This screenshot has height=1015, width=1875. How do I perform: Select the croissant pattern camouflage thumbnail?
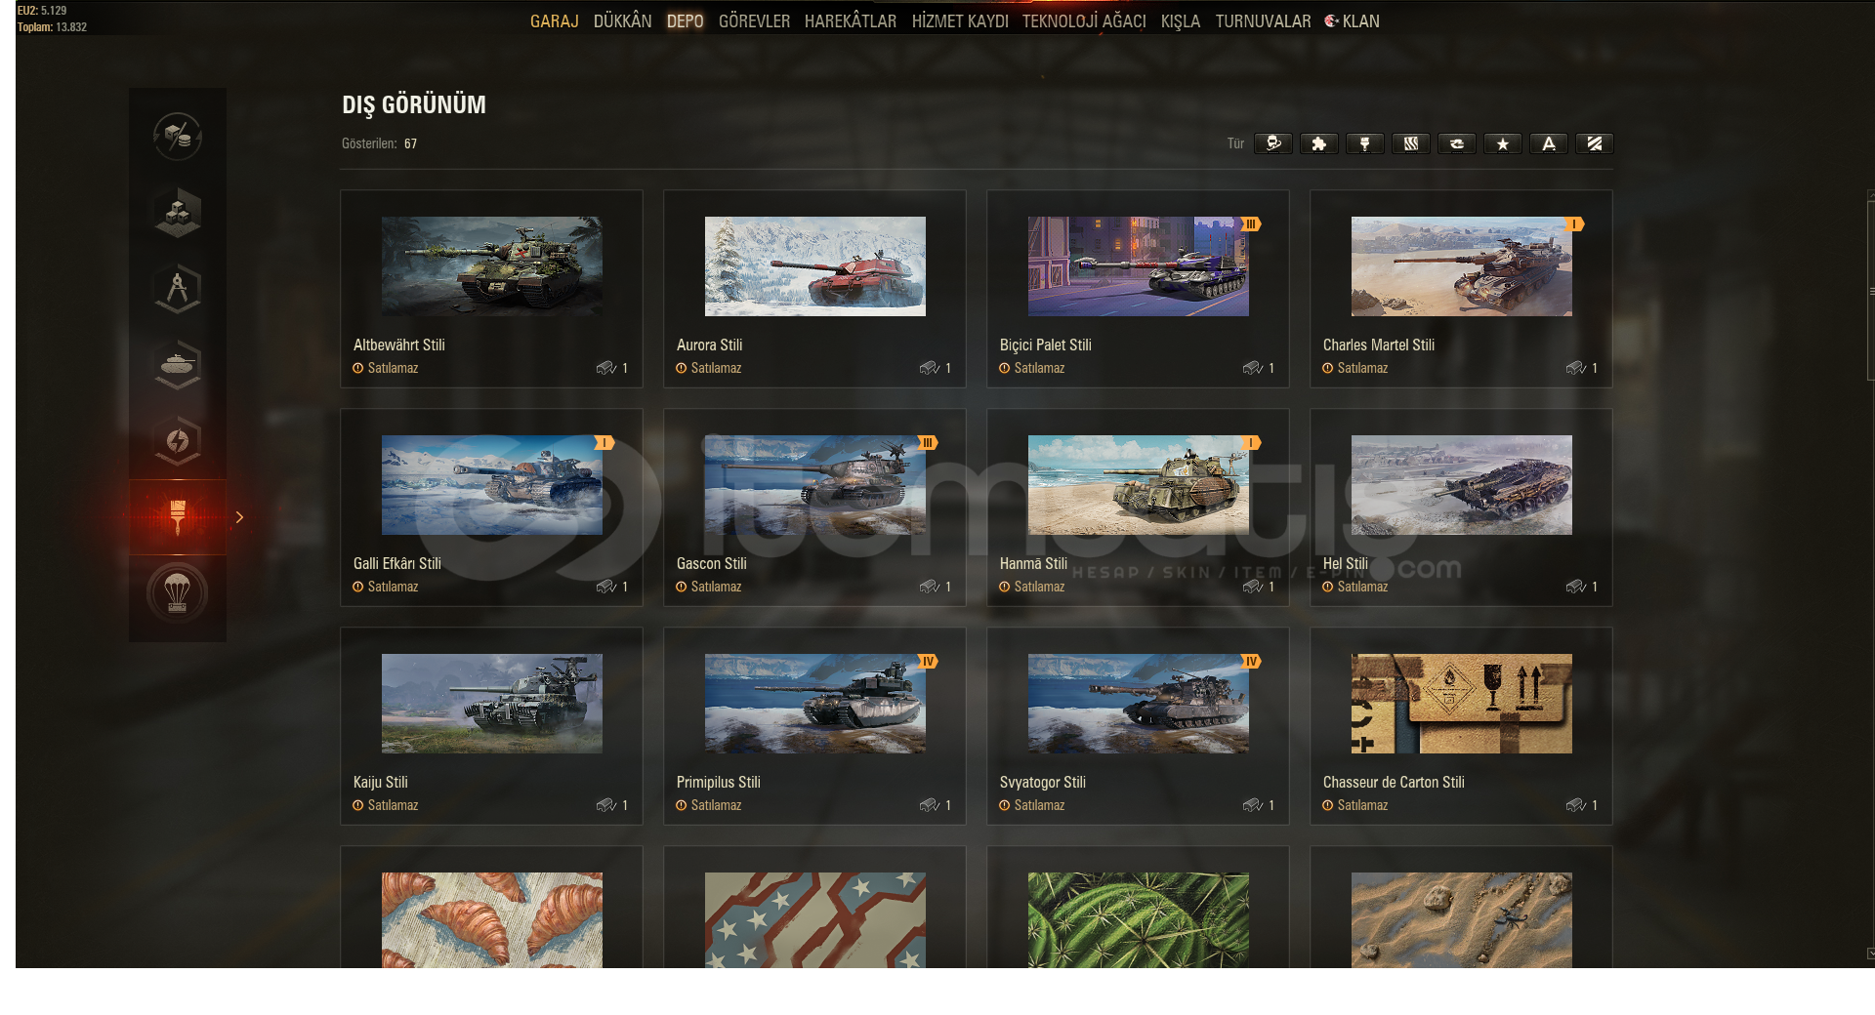[492, 920]
